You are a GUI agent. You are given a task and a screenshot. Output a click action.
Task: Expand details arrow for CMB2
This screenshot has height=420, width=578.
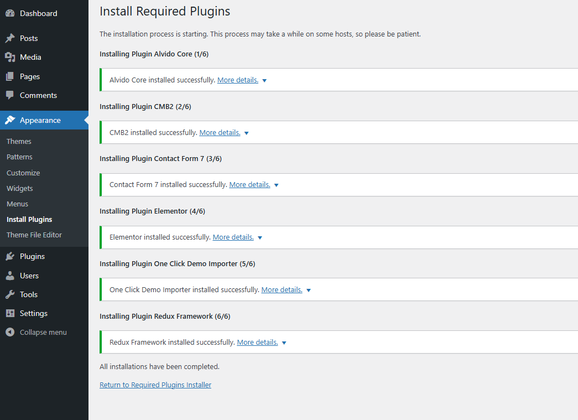pos(247,133)
